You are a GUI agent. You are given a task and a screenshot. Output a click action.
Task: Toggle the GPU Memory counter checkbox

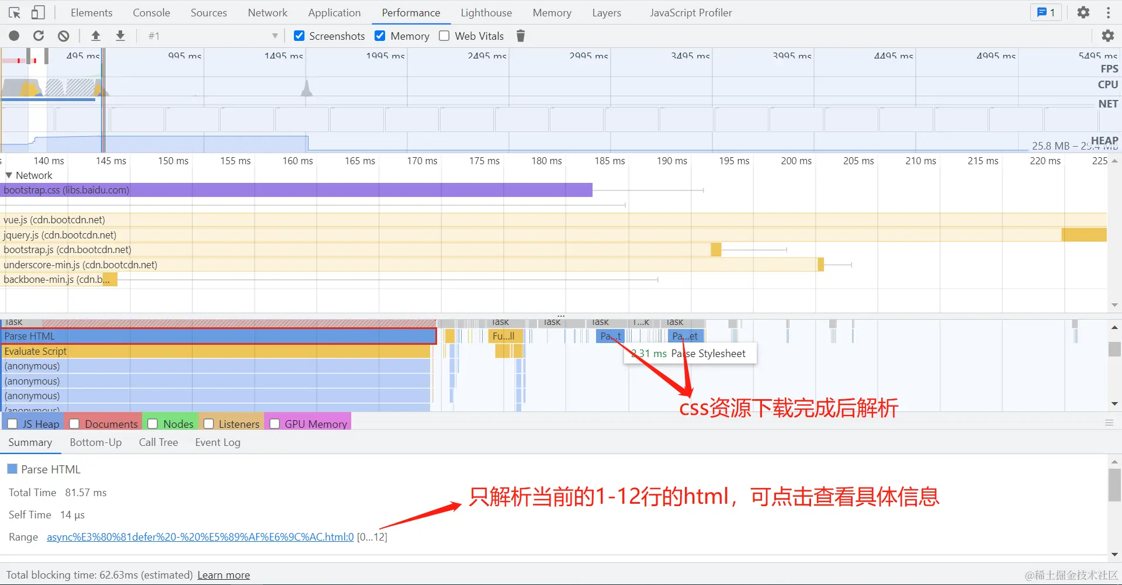click(274, 424)
